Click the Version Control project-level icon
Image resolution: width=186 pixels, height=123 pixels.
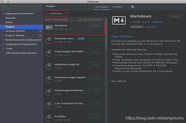click(x=40, y=31)
